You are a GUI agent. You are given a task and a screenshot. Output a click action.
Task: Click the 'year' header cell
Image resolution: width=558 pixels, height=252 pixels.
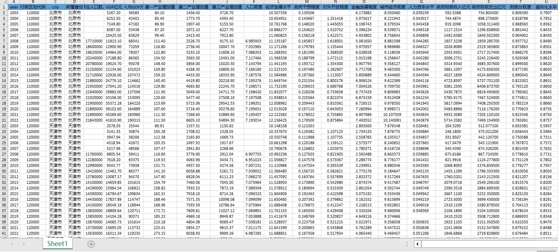(14, 7)
